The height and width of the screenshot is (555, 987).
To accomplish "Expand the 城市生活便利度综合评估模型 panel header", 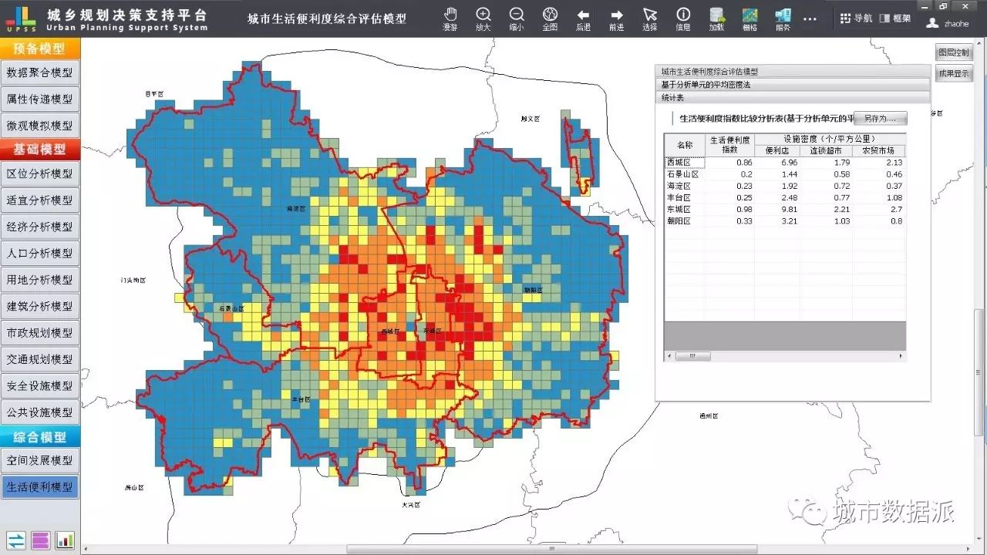I will click(793, 72).
